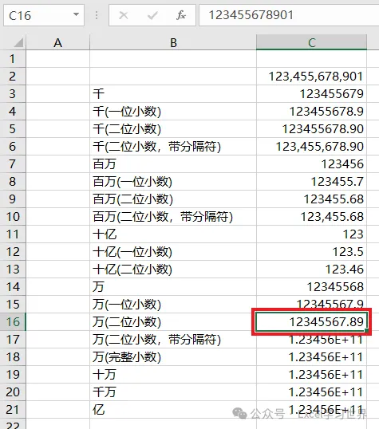Open the Insert Function fx dialog

(x=181, y=15)
